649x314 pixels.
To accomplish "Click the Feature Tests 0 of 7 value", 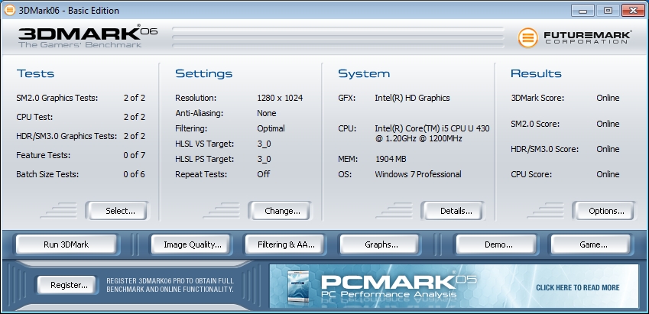I will [134, 155].
